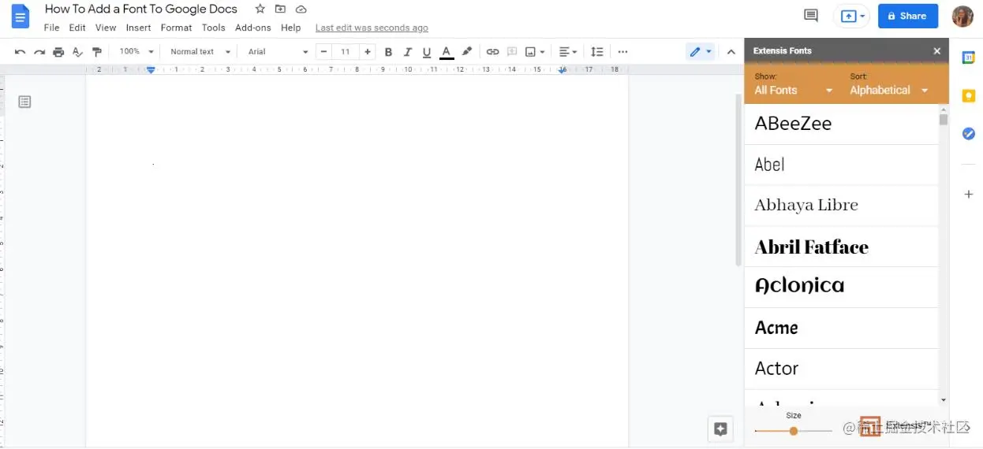Open line and paragraph spacing
This screenshot has width=983, height=449.
coord(597,52)
